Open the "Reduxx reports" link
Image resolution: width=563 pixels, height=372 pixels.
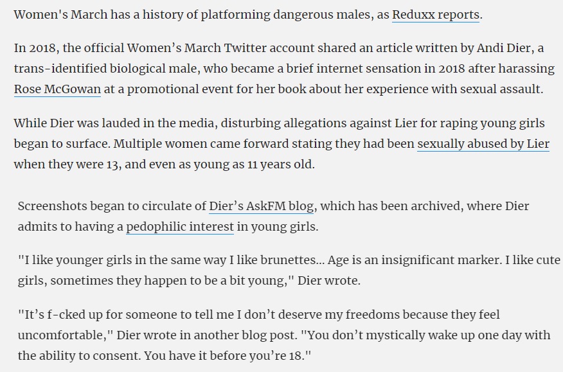436,15
